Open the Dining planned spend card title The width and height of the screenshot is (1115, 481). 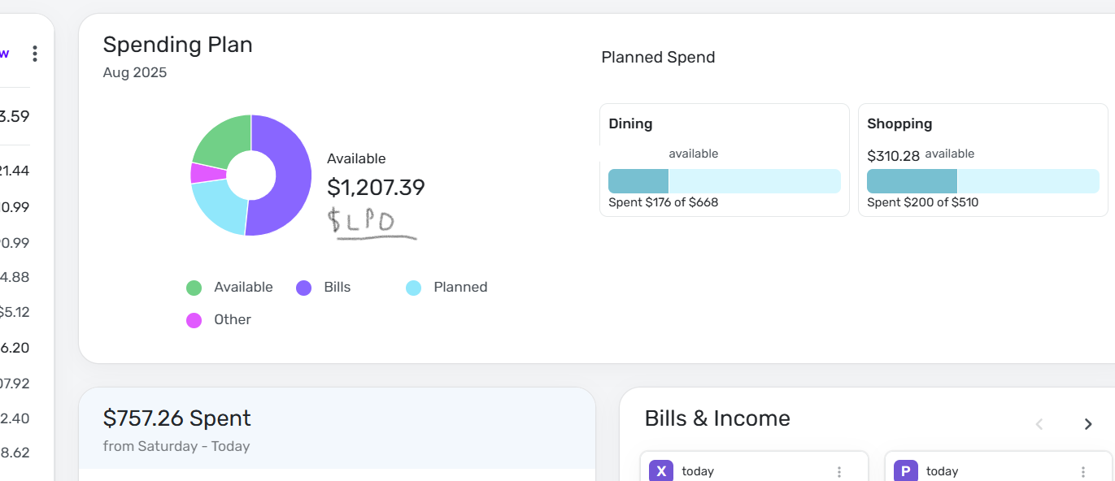(x=630, y=124)
